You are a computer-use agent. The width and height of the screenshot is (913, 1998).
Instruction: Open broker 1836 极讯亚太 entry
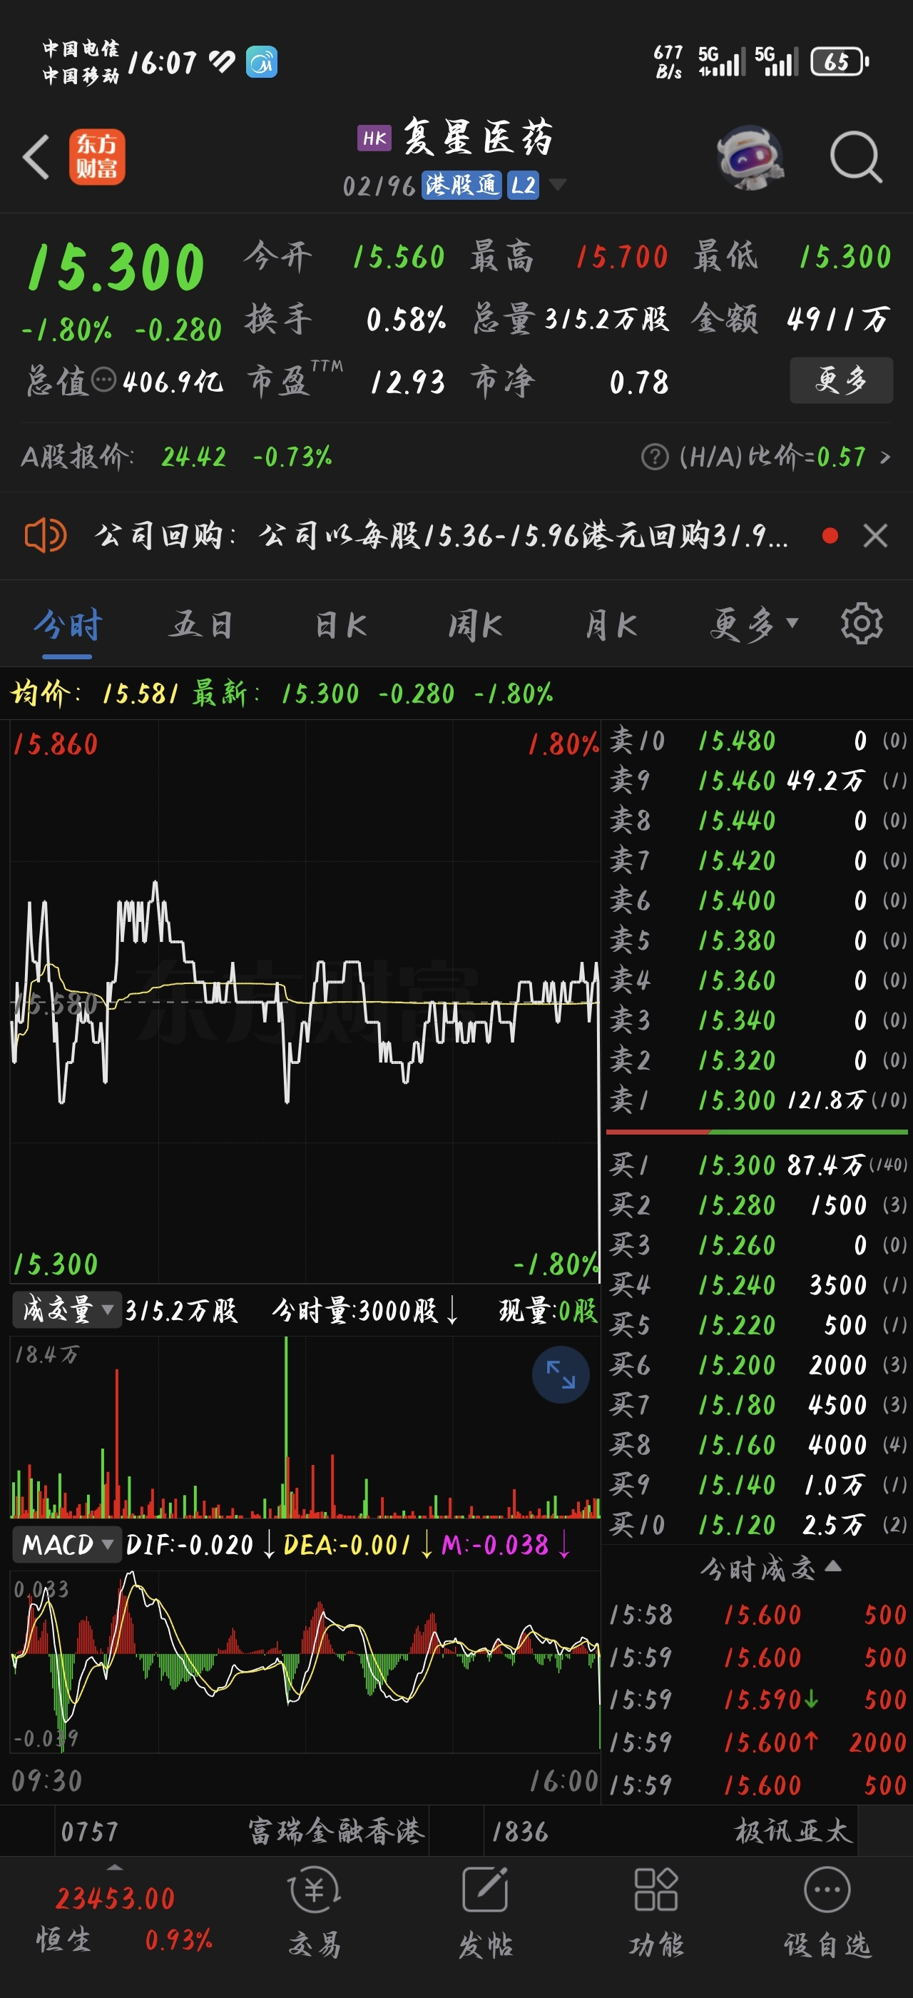coord(671,1831)
